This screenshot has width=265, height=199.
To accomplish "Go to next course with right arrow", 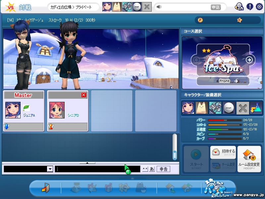I will [249, 60].
